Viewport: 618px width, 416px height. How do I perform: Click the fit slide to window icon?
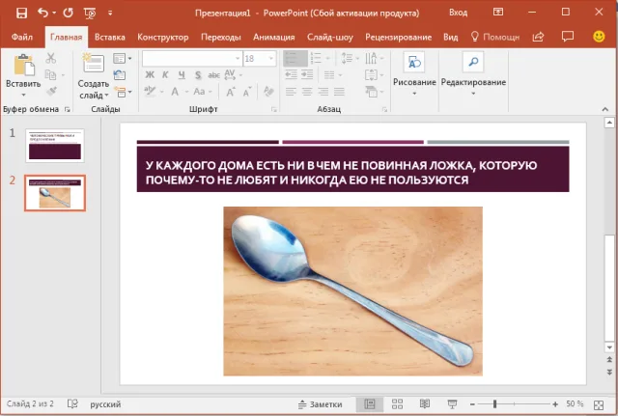(x=599, y=404)
